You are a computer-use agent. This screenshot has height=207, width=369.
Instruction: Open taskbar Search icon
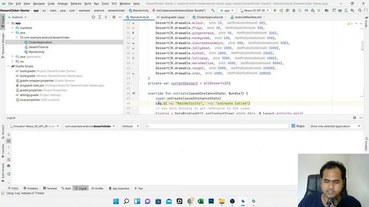[x=126, y=201]
